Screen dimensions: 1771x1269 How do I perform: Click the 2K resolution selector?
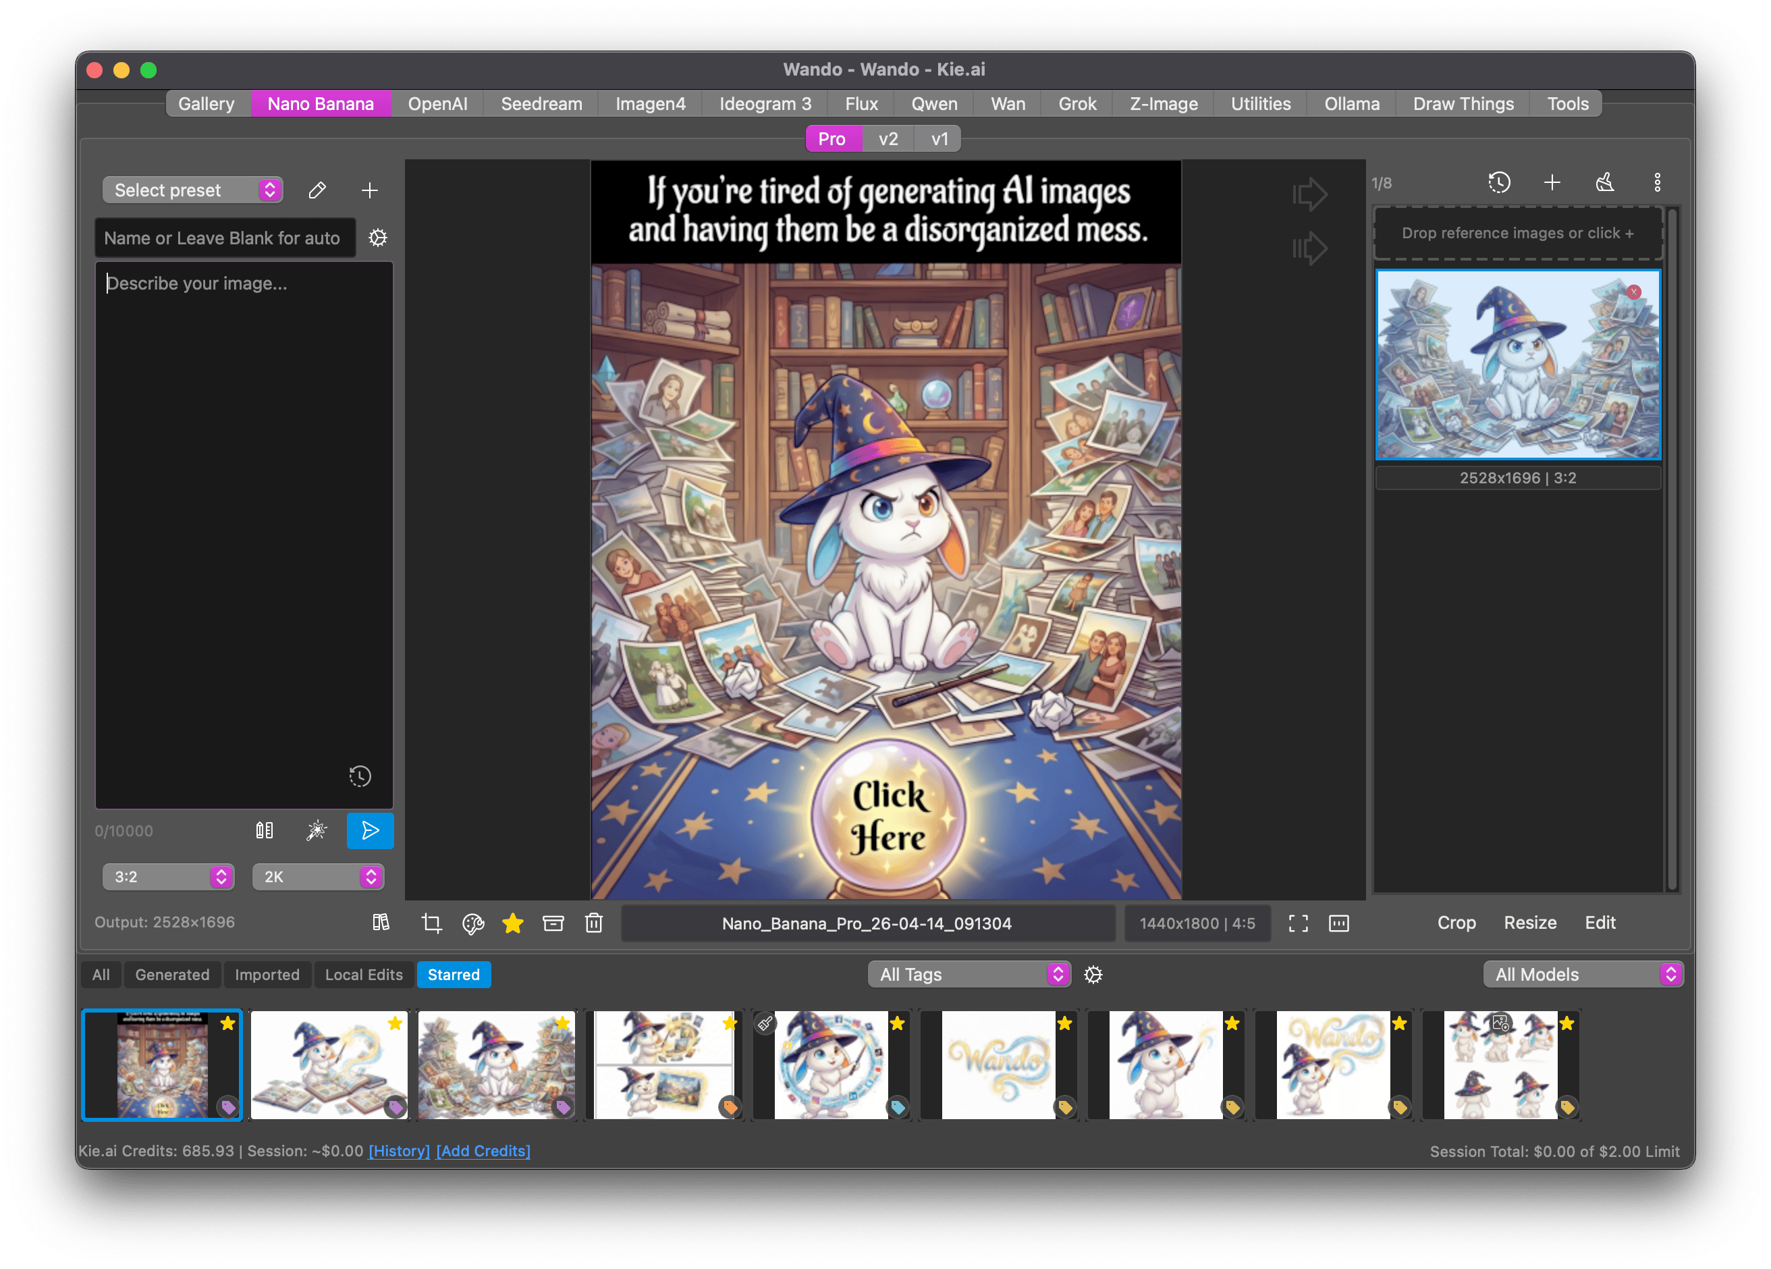(x=318, y=876)
